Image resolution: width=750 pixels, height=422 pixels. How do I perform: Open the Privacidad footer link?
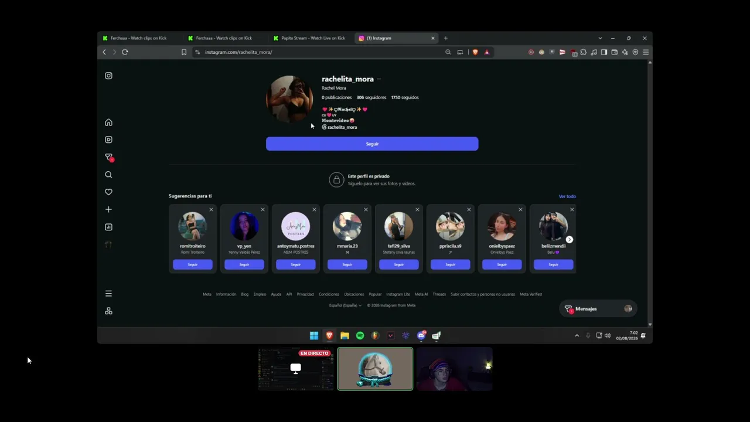(305, 294)
